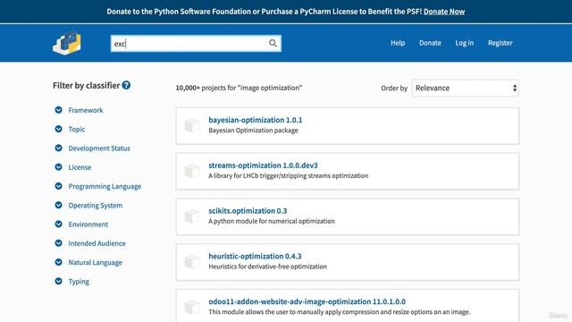Click 'Heuristics for derivative-free optimization' text
Image resolution: width=572 pixels, height=322 pixels.
tap(268, 267)
